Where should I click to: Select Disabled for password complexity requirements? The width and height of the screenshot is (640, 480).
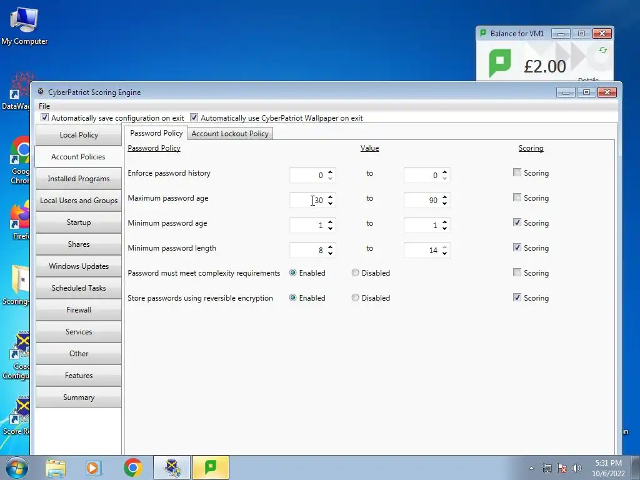tap(355, 272)
